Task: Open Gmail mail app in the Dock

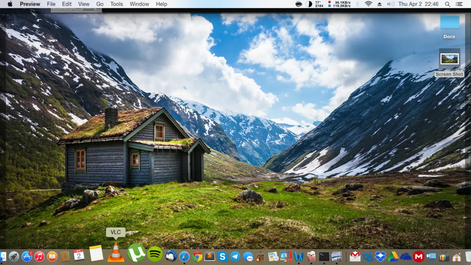Action: [355, 256]
